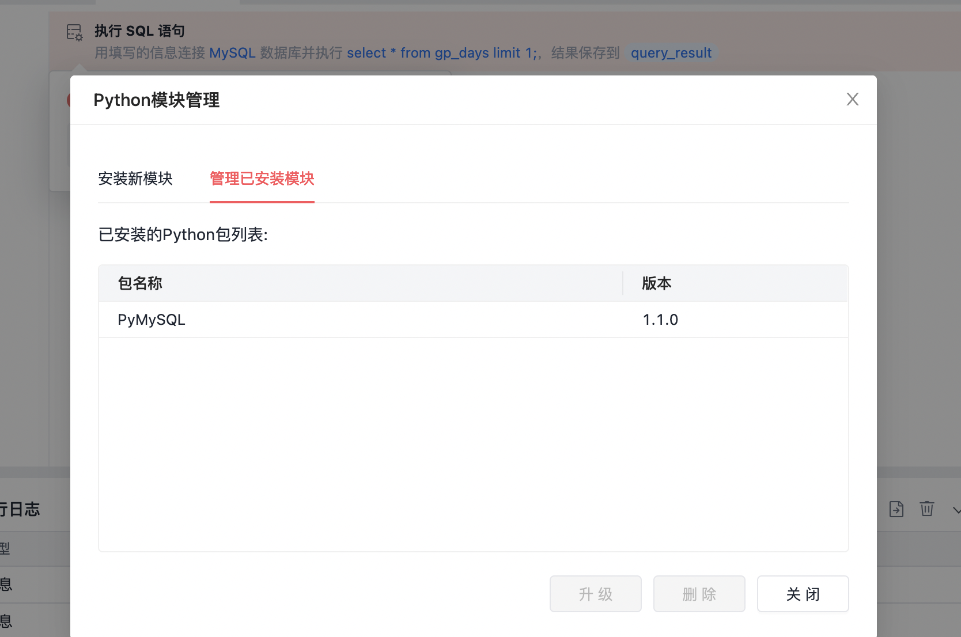Select the PyMySQL package row

(473, 320)
